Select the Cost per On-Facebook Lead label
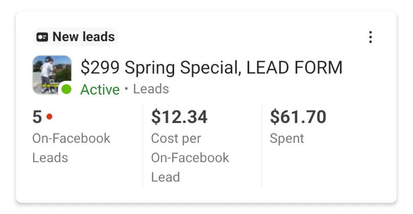 [190, 158]
